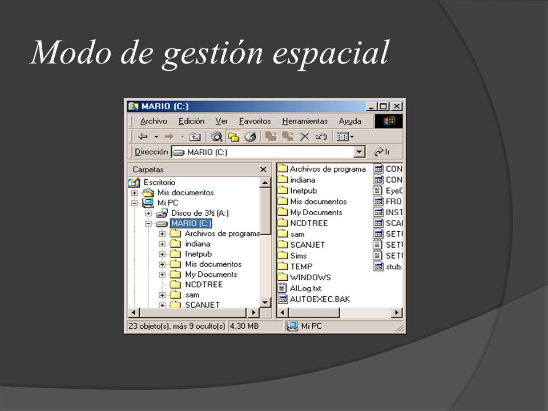The image size is (548, 411).
Task: Open the Herramientas menu
Action: (x=305, y=121)
